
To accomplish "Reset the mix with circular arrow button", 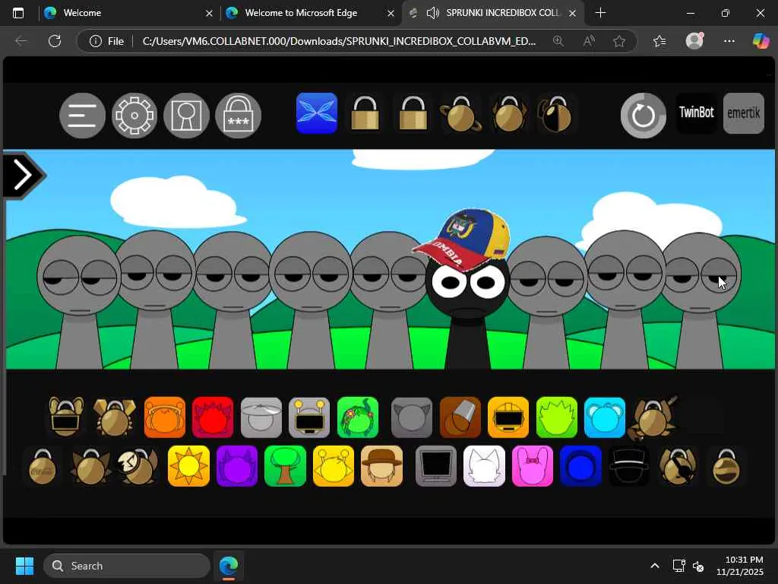I will point(644,116).
